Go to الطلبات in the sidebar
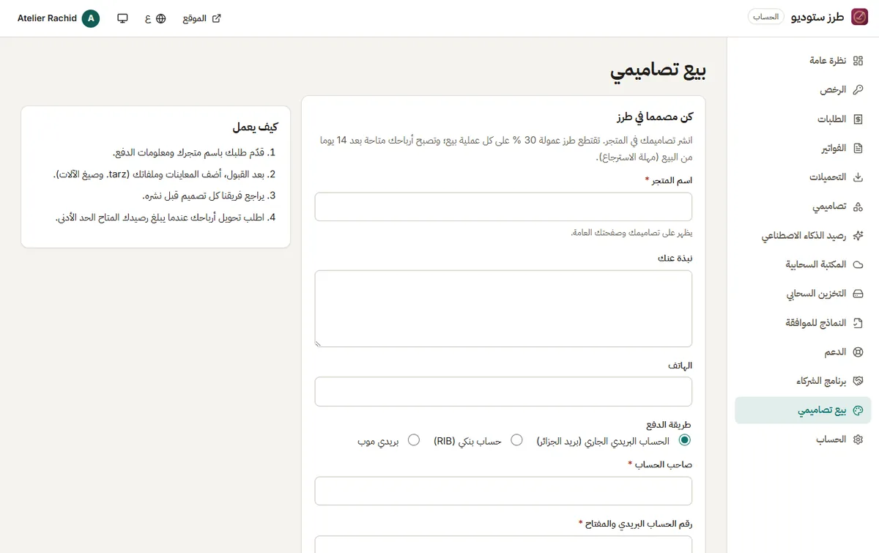This screenshot has height=553, width=879. coord(804,119)
